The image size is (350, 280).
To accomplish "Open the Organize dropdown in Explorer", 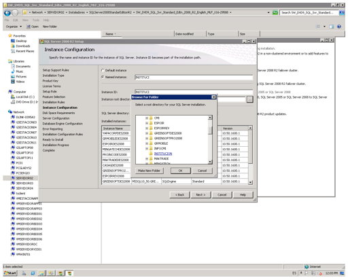I will coord(14,27).
